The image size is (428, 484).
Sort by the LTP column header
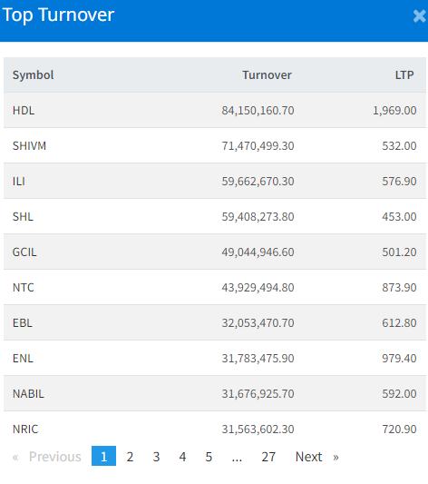click(404, 75)
